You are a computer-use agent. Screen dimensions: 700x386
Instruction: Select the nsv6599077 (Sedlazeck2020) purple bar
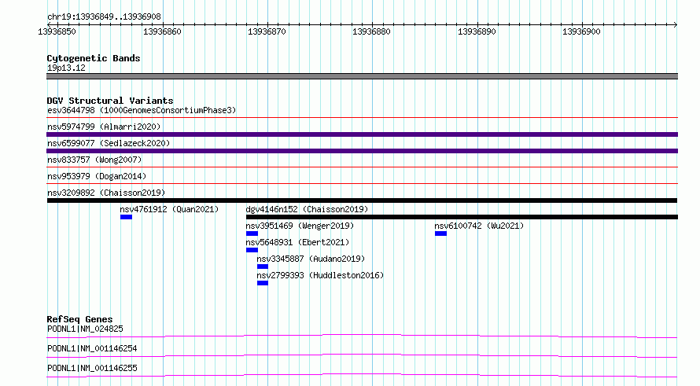click(362, 151)
